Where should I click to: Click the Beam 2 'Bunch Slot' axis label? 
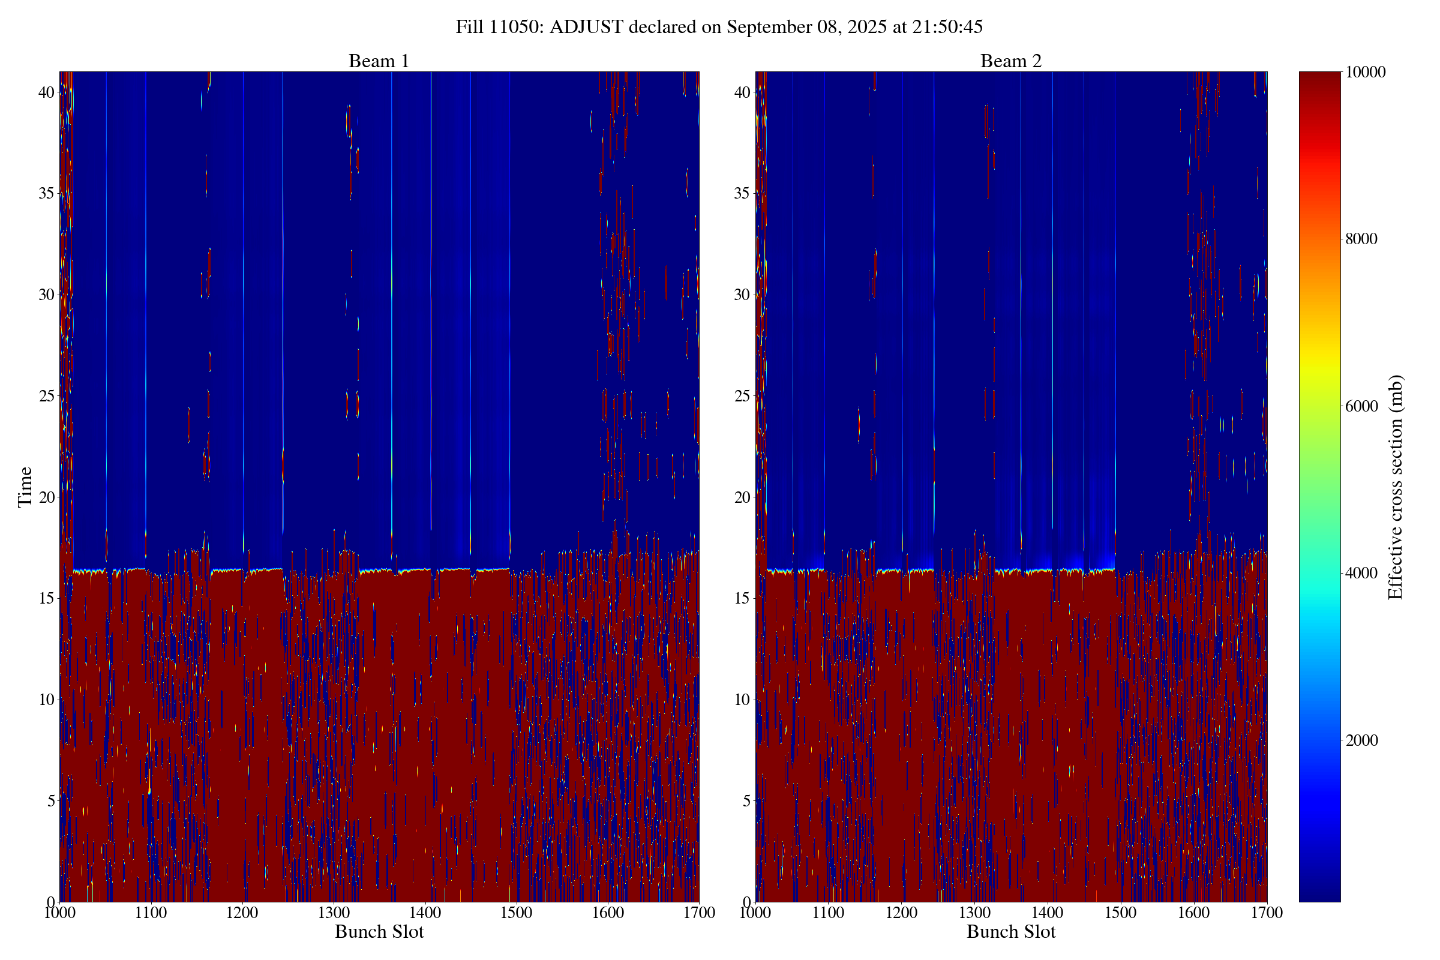click(x=1011, y=932)
